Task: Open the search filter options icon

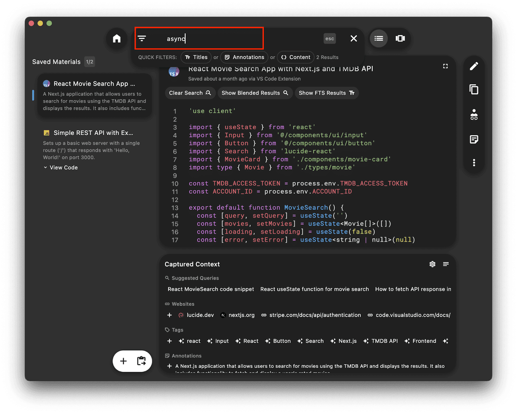Action: pyautogui.click(x=142, y=38)
